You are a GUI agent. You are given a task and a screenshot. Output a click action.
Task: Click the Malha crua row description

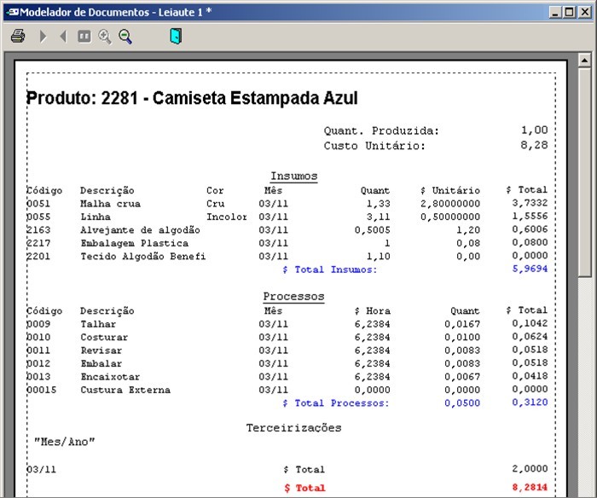coord(110,204)
